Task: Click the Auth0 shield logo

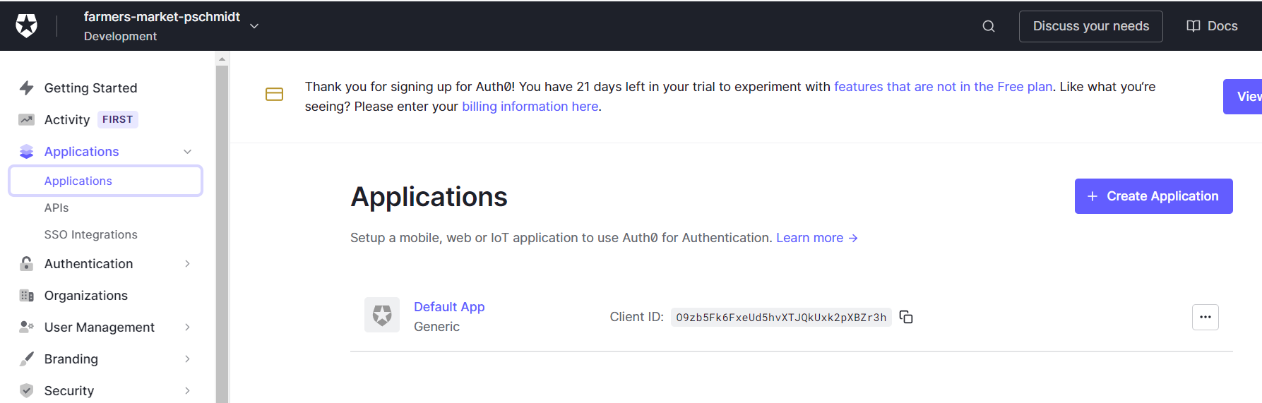Action: click(27, 26)
